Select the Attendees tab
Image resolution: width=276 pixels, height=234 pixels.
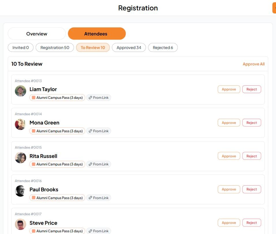(97, 34)
